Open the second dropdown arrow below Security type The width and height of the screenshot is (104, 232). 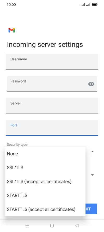(93, 175)
